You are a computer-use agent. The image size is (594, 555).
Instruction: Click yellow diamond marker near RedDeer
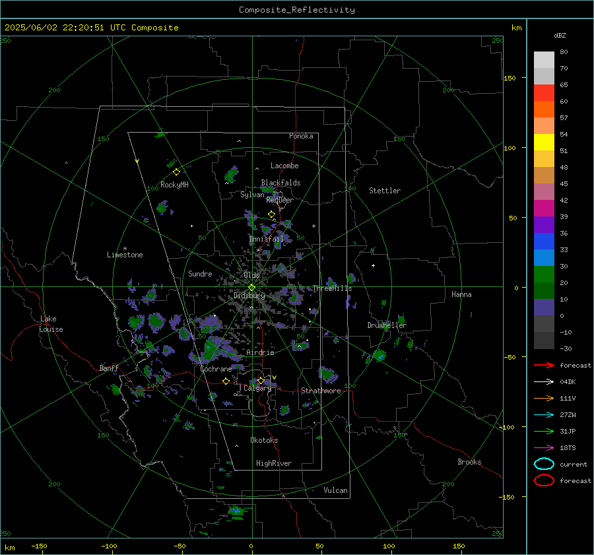(271, 214)
